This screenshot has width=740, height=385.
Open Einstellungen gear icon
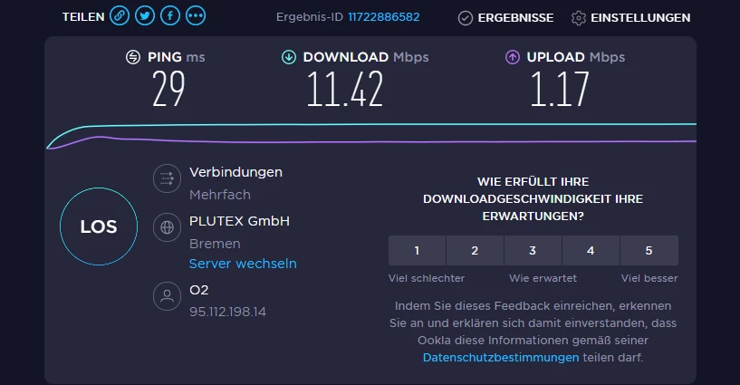[579, 17]
